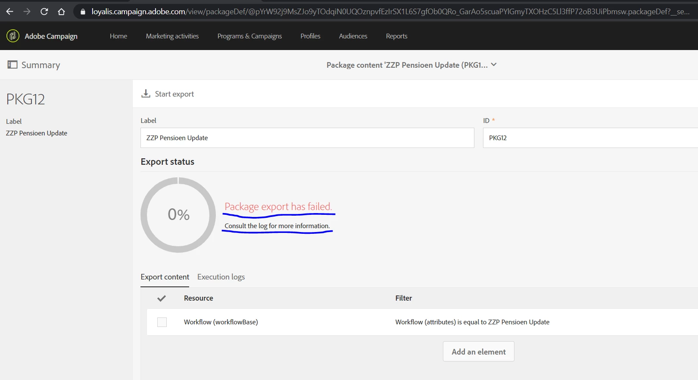
Task: Edit the ID field PKG12
Action: click(x=590, y=138)
